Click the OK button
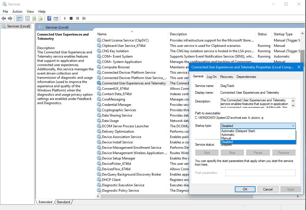Viewport: 306px width, 210px height. coord(245,189)
